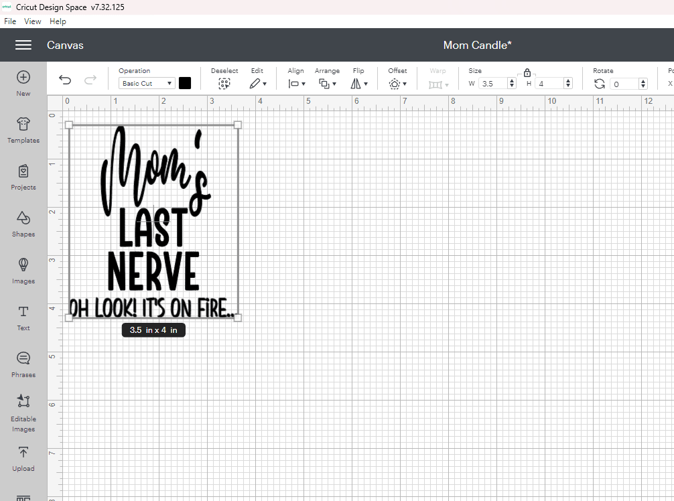Click the top-left selection handle
This screenshot has height=501, width=674.
[x=69, y=125]
